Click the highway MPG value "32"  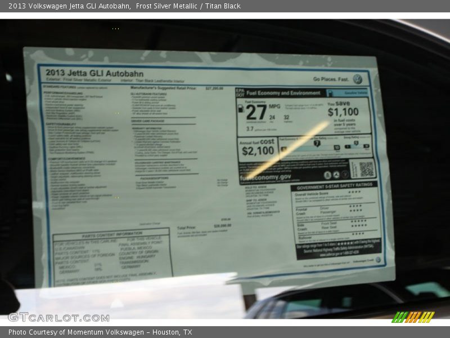coord(286,117)
